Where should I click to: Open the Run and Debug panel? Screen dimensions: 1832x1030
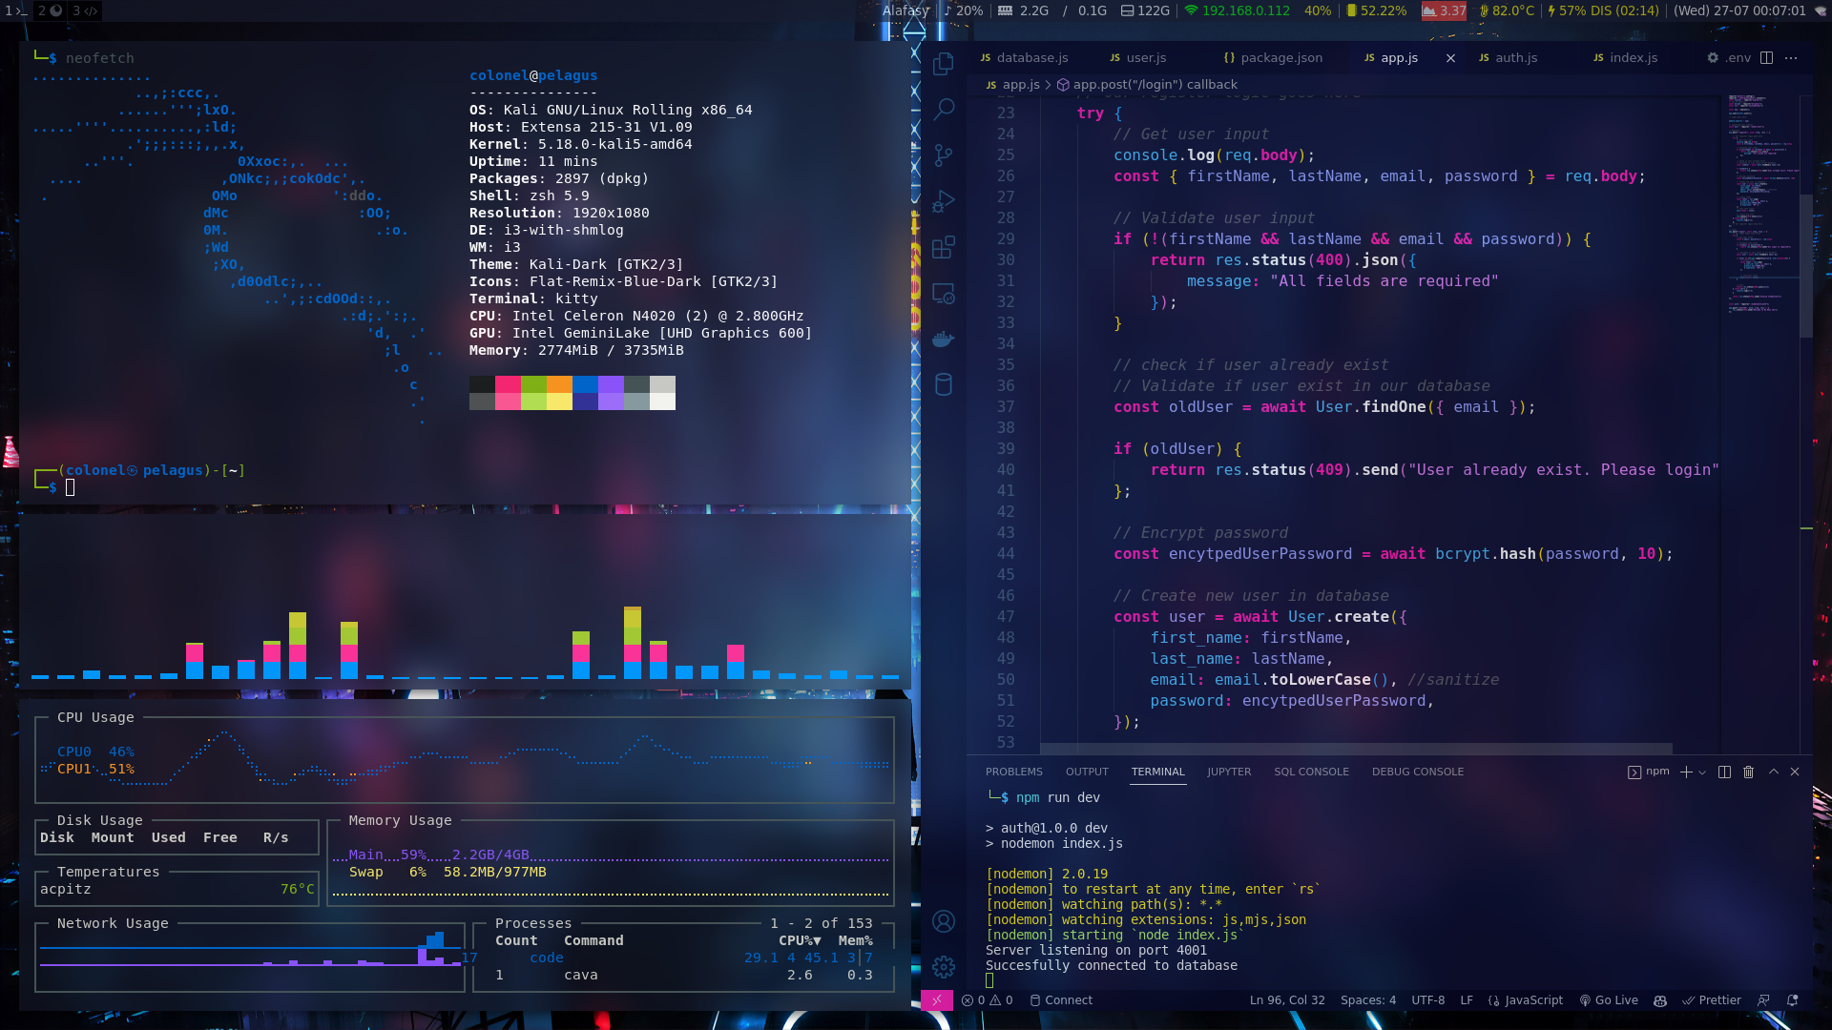click(x=944, y=200)
